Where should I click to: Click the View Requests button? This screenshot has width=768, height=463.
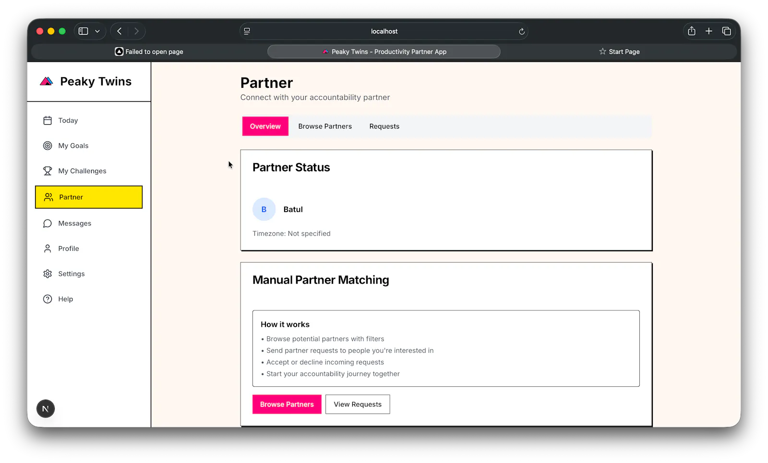click(358, 404)
